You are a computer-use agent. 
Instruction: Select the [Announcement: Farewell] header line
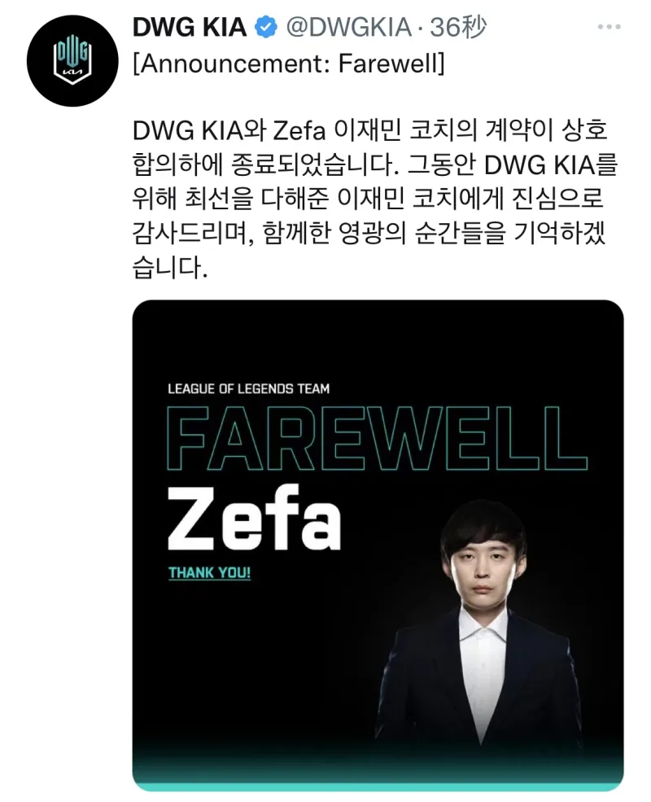click(289, 64)
